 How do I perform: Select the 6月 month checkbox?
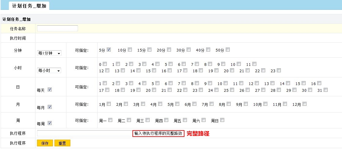194,104
